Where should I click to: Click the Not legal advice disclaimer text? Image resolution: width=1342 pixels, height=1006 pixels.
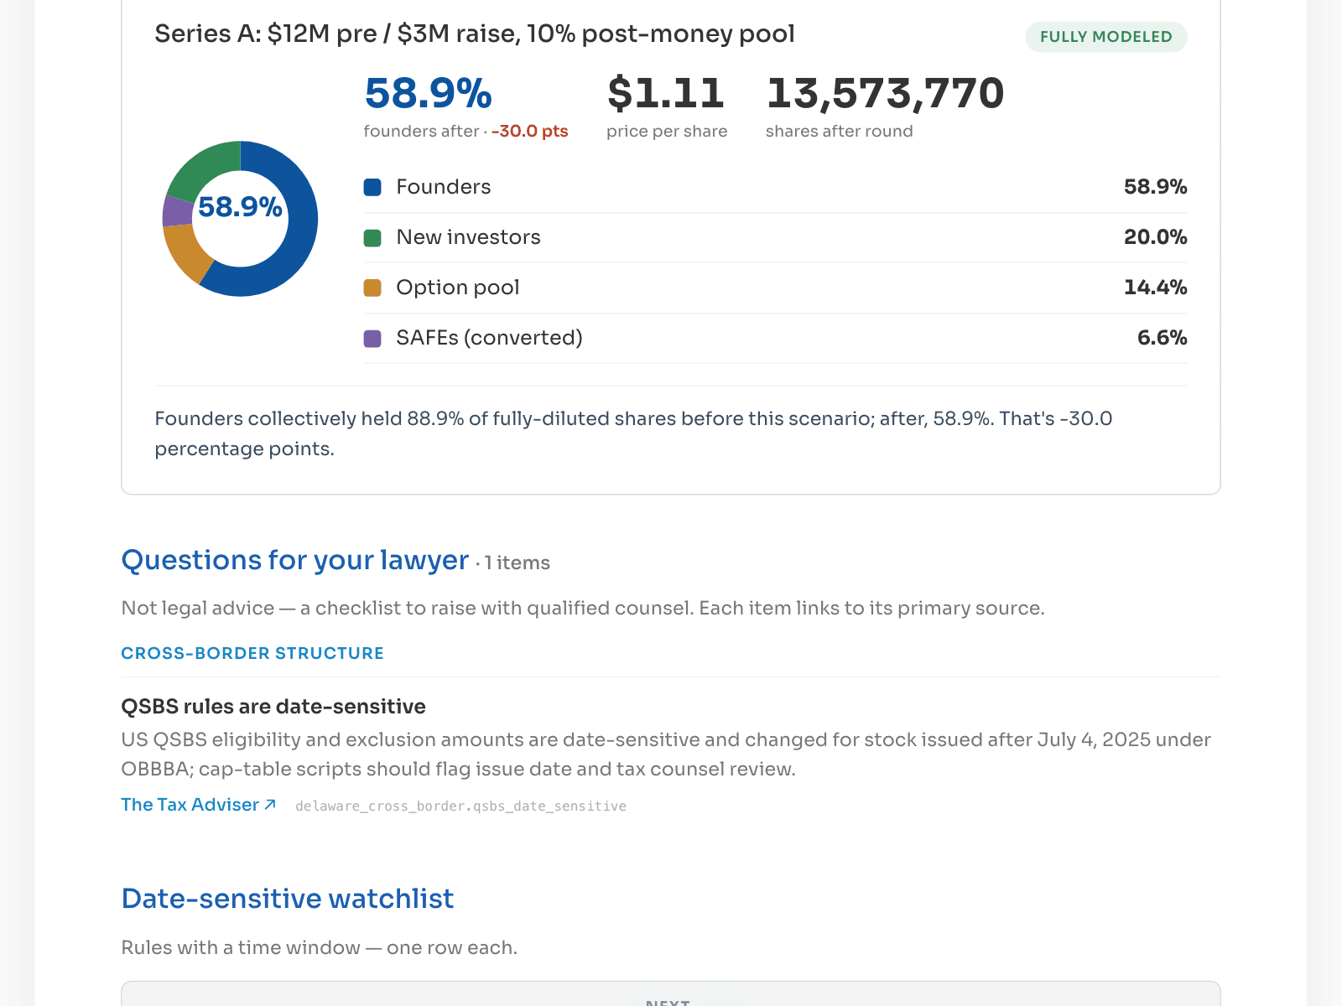[583, 609]
